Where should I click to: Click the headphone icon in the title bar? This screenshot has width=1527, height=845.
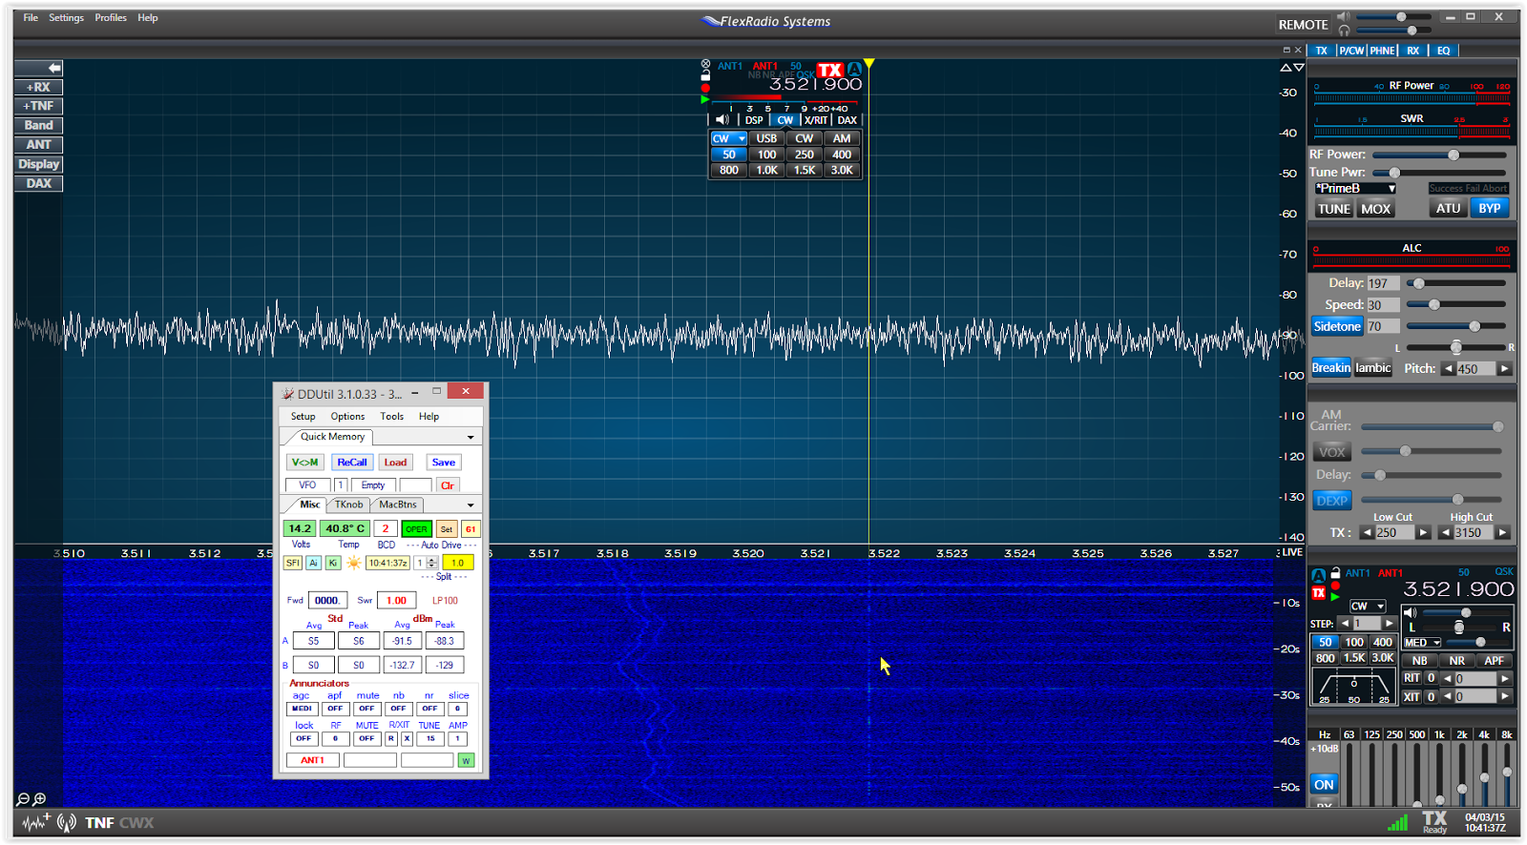pyautogui.click(x=1344, y=31)
